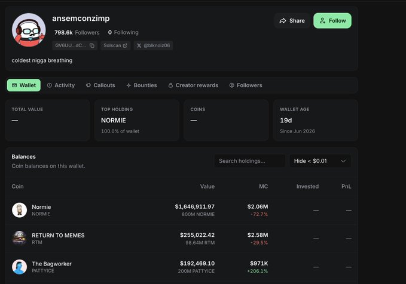Screen dimensions: 406x284
Task: Click the Share button
Action: tap(292, 21)
